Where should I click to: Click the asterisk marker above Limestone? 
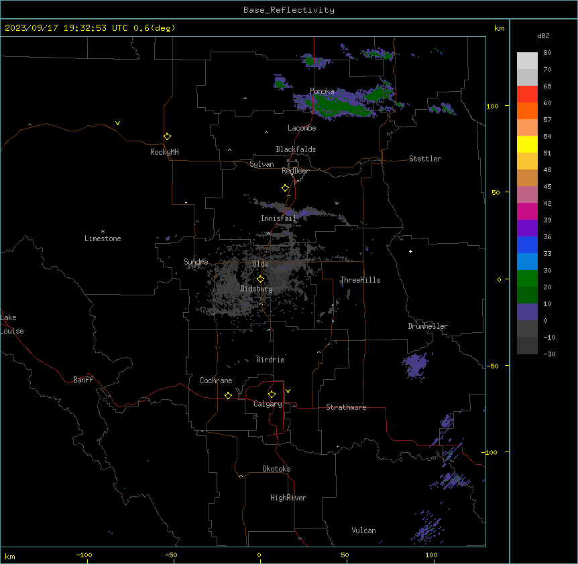[x=103, y=232]
